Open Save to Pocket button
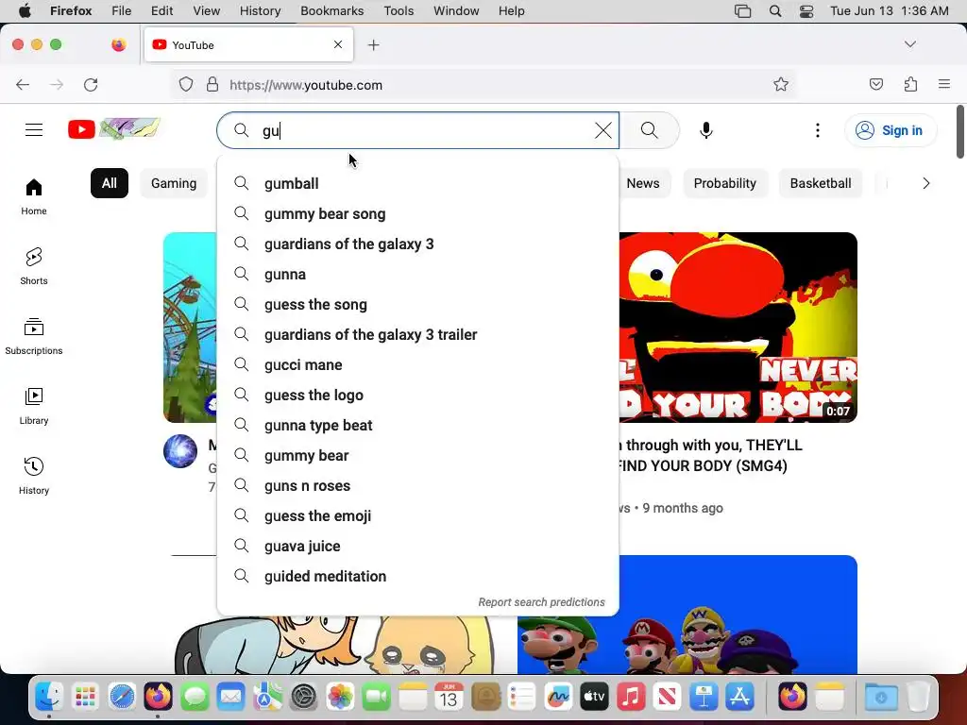Image resolution: width=967 pixels, height=725 pixels. click(876, 84)
